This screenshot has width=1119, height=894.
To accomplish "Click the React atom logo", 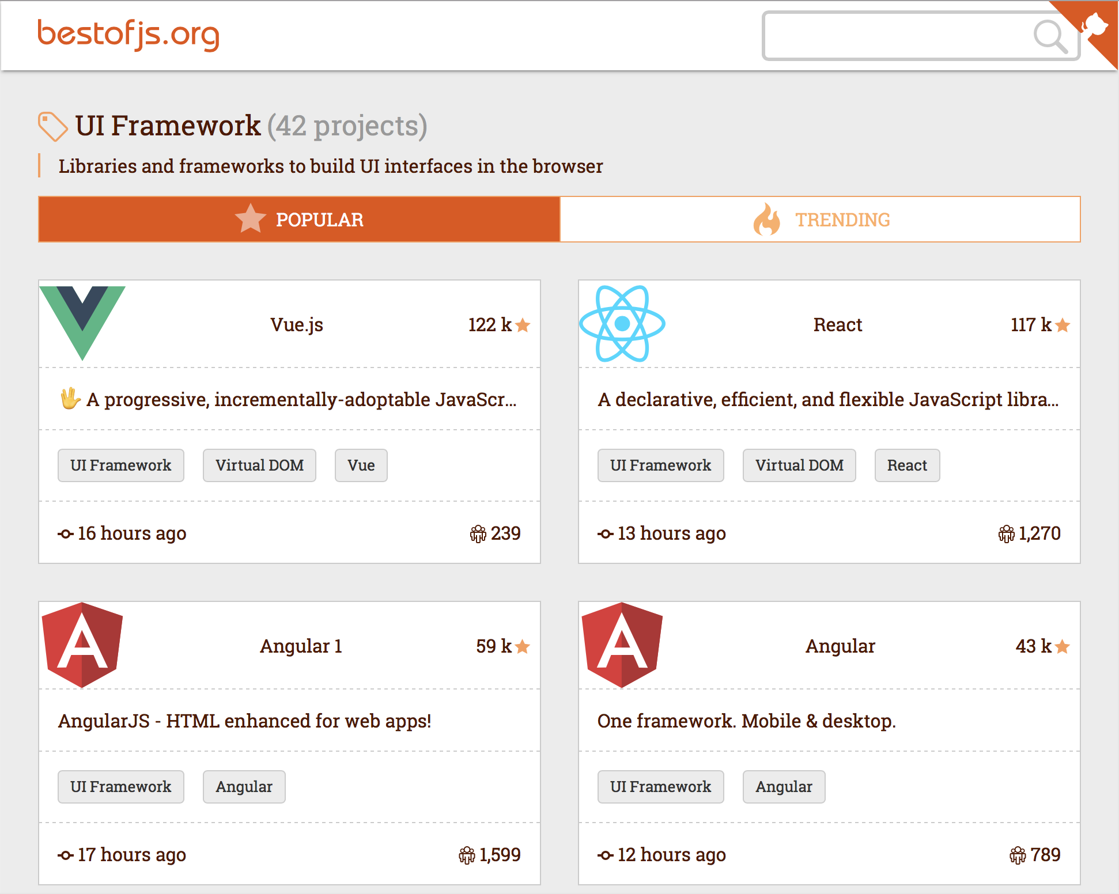I will [622, 324].
